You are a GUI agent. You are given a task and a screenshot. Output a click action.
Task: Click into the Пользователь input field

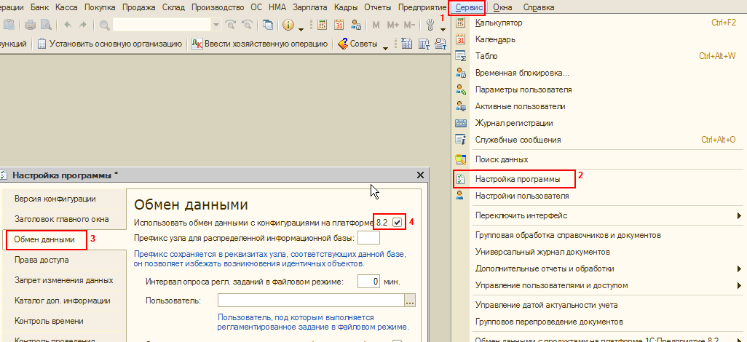[x=311, y=301]
